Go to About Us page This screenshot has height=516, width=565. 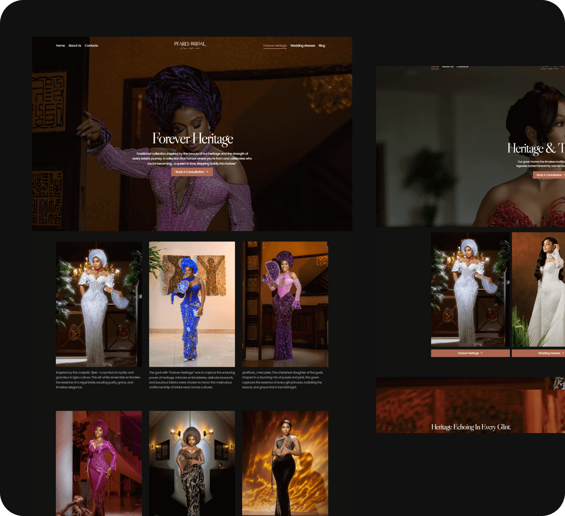(x=75, y=46)
